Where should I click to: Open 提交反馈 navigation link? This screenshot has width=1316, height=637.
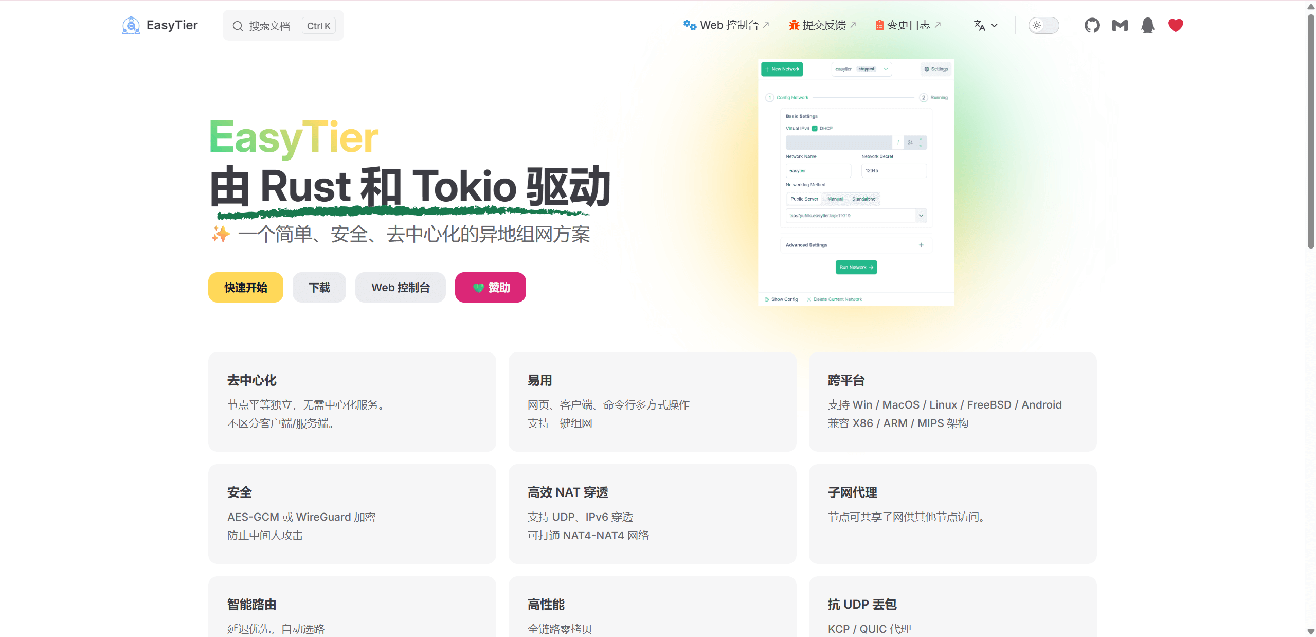824,25
